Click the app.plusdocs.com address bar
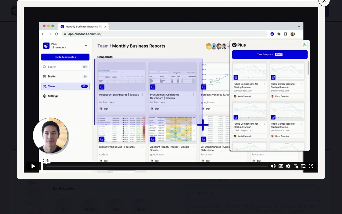The height and width of the screenshot is (214, 342). 164,34
